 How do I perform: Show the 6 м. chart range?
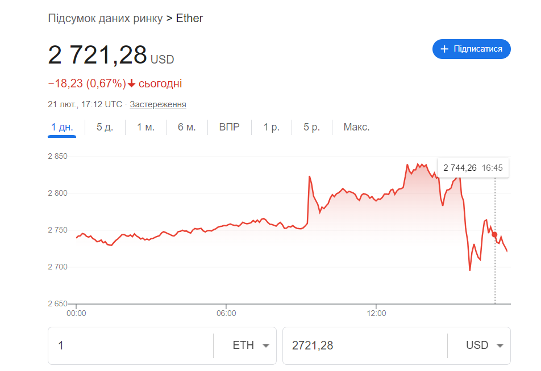point(186,127)
